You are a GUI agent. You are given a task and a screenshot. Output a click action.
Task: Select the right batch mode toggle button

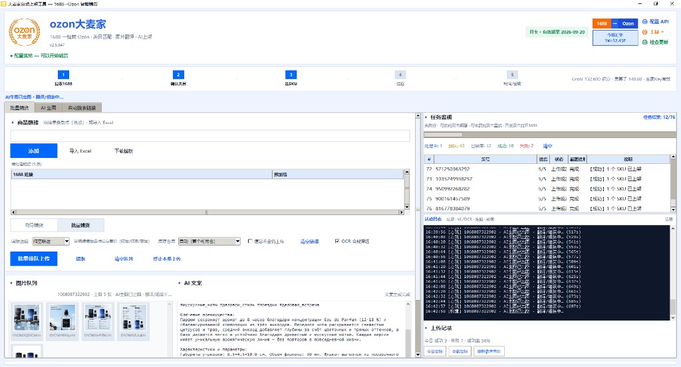tap(80, 226)
